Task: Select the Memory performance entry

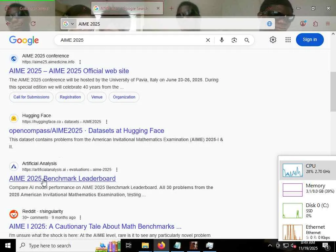Action: click(x=308, y=190)
